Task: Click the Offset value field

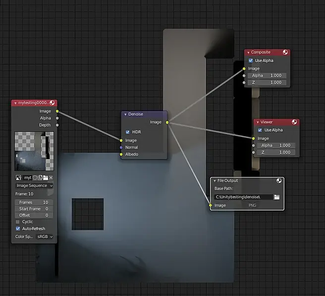Action: pos(34,215)
